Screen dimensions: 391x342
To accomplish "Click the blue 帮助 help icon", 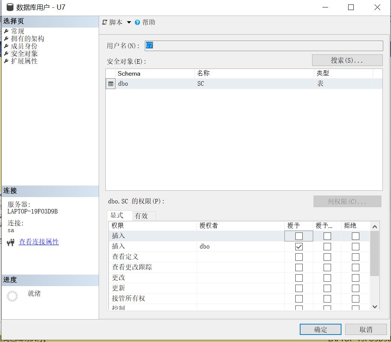I will [x=137, y=22].
